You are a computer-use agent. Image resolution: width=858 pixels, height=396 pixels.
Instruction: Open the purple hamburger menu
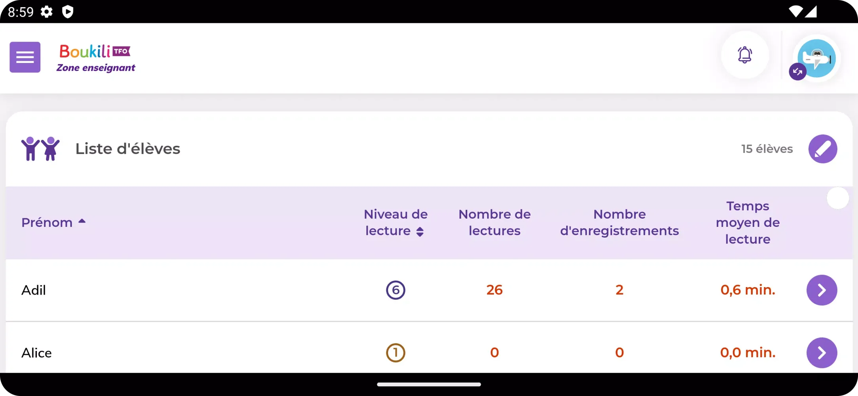(x=25, y=57)
